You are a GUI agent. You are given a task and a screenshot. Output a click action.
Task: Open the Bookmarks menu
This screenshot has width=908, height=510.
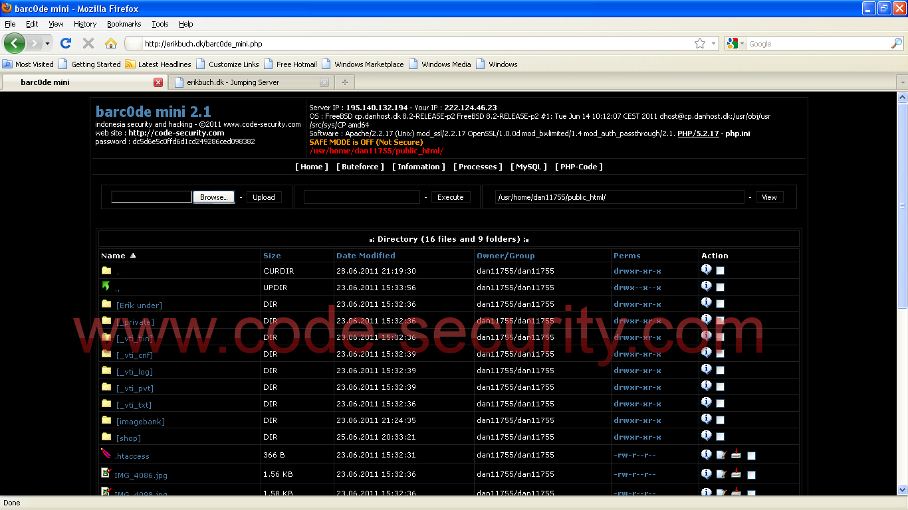tap(124, 24)
